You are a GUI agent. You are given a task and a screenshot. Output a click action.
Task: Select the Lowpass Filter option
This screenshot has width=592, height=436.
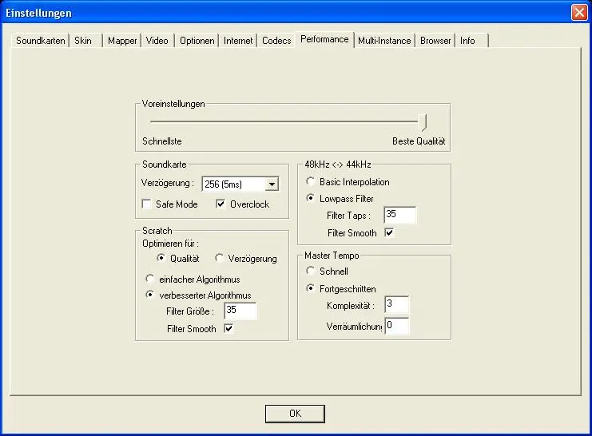311,198
